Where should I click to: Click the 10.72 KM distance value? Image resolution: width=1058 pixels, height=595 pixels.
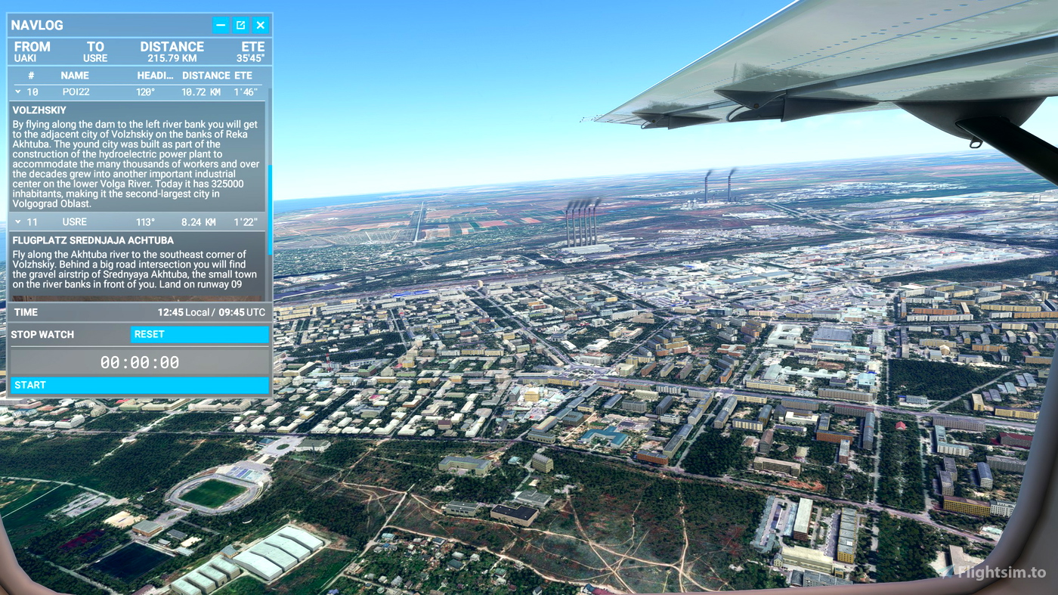point(201,92)
